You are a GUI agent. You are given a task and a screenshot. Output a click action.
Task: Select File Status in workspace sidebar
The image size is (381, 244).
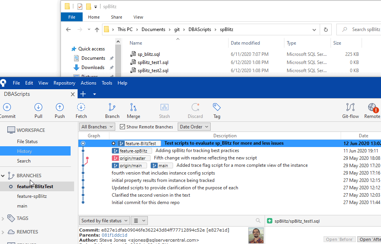pos(27,142)
